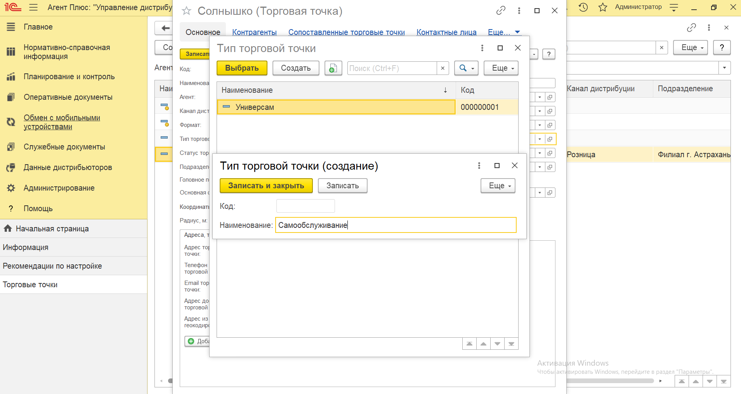The height and width of the screenshot is (394, 741).
Task: Expand Еще dropdown in creation dialog
Action: pos(498,186)
